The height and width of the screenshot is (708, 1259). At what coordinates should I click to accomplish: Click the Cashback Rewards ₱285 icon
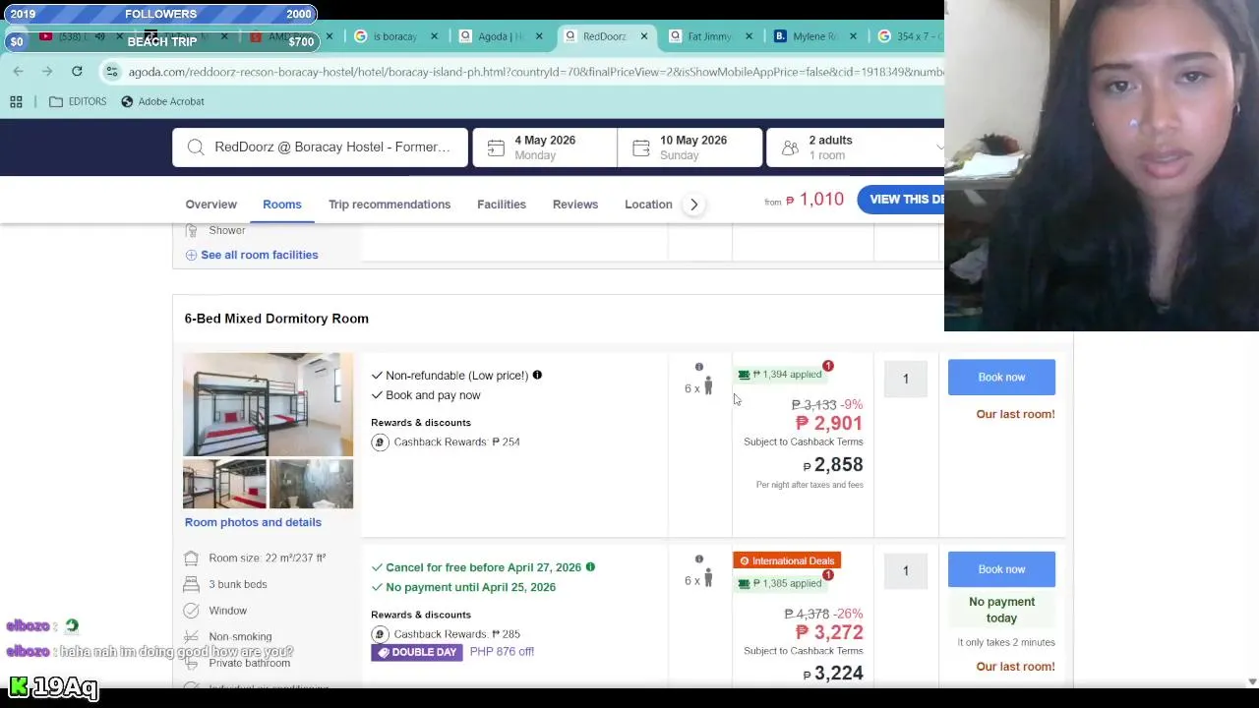(380, 634)
